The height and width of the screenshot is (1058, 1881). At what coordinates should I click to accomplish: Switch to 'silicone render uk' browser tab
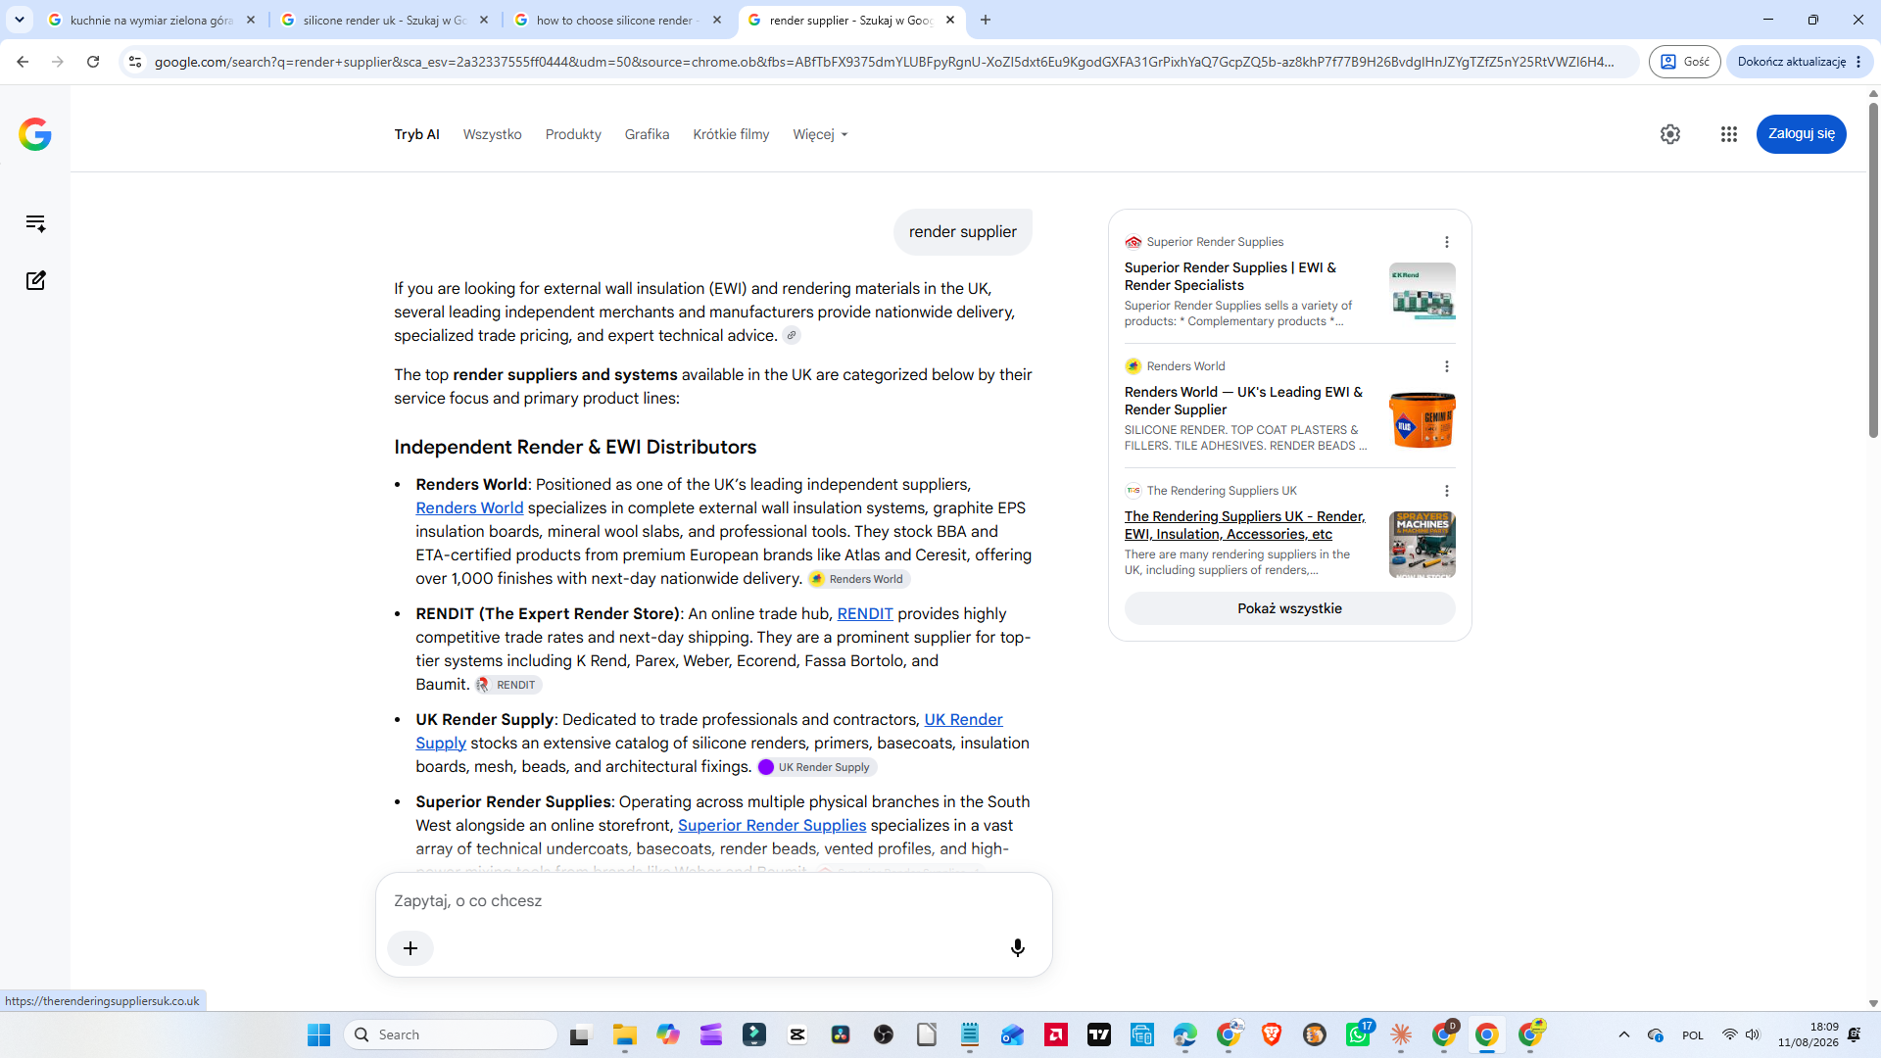[x=384, y=20]
